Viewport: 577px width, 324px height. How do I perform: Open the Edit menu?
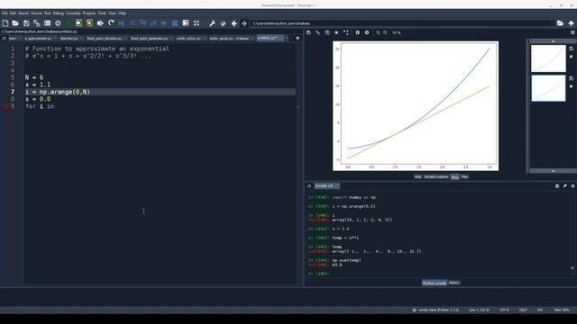(x=13, y=13)
